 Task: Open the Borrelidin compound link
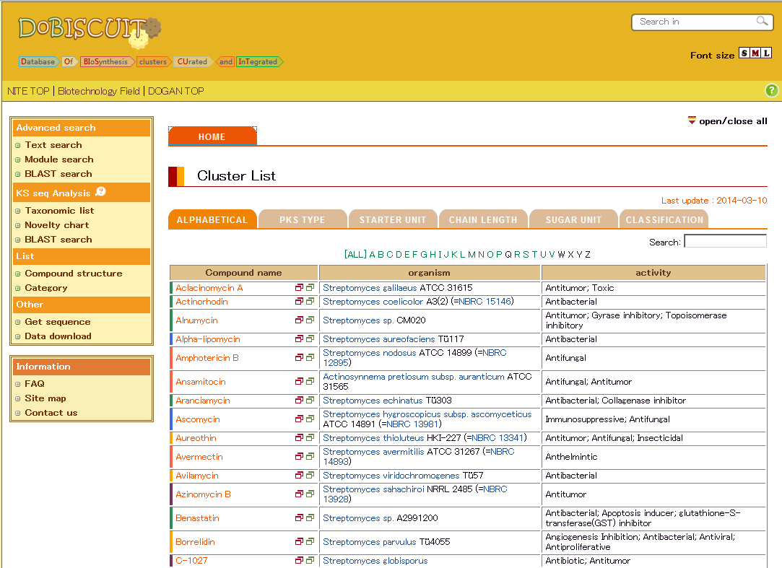195,542
